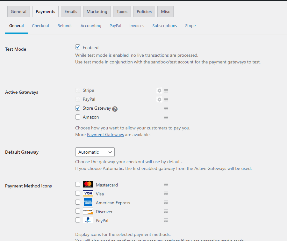Open the Payment Gateways link
The image size is (287, 241).
pos(105,135)
